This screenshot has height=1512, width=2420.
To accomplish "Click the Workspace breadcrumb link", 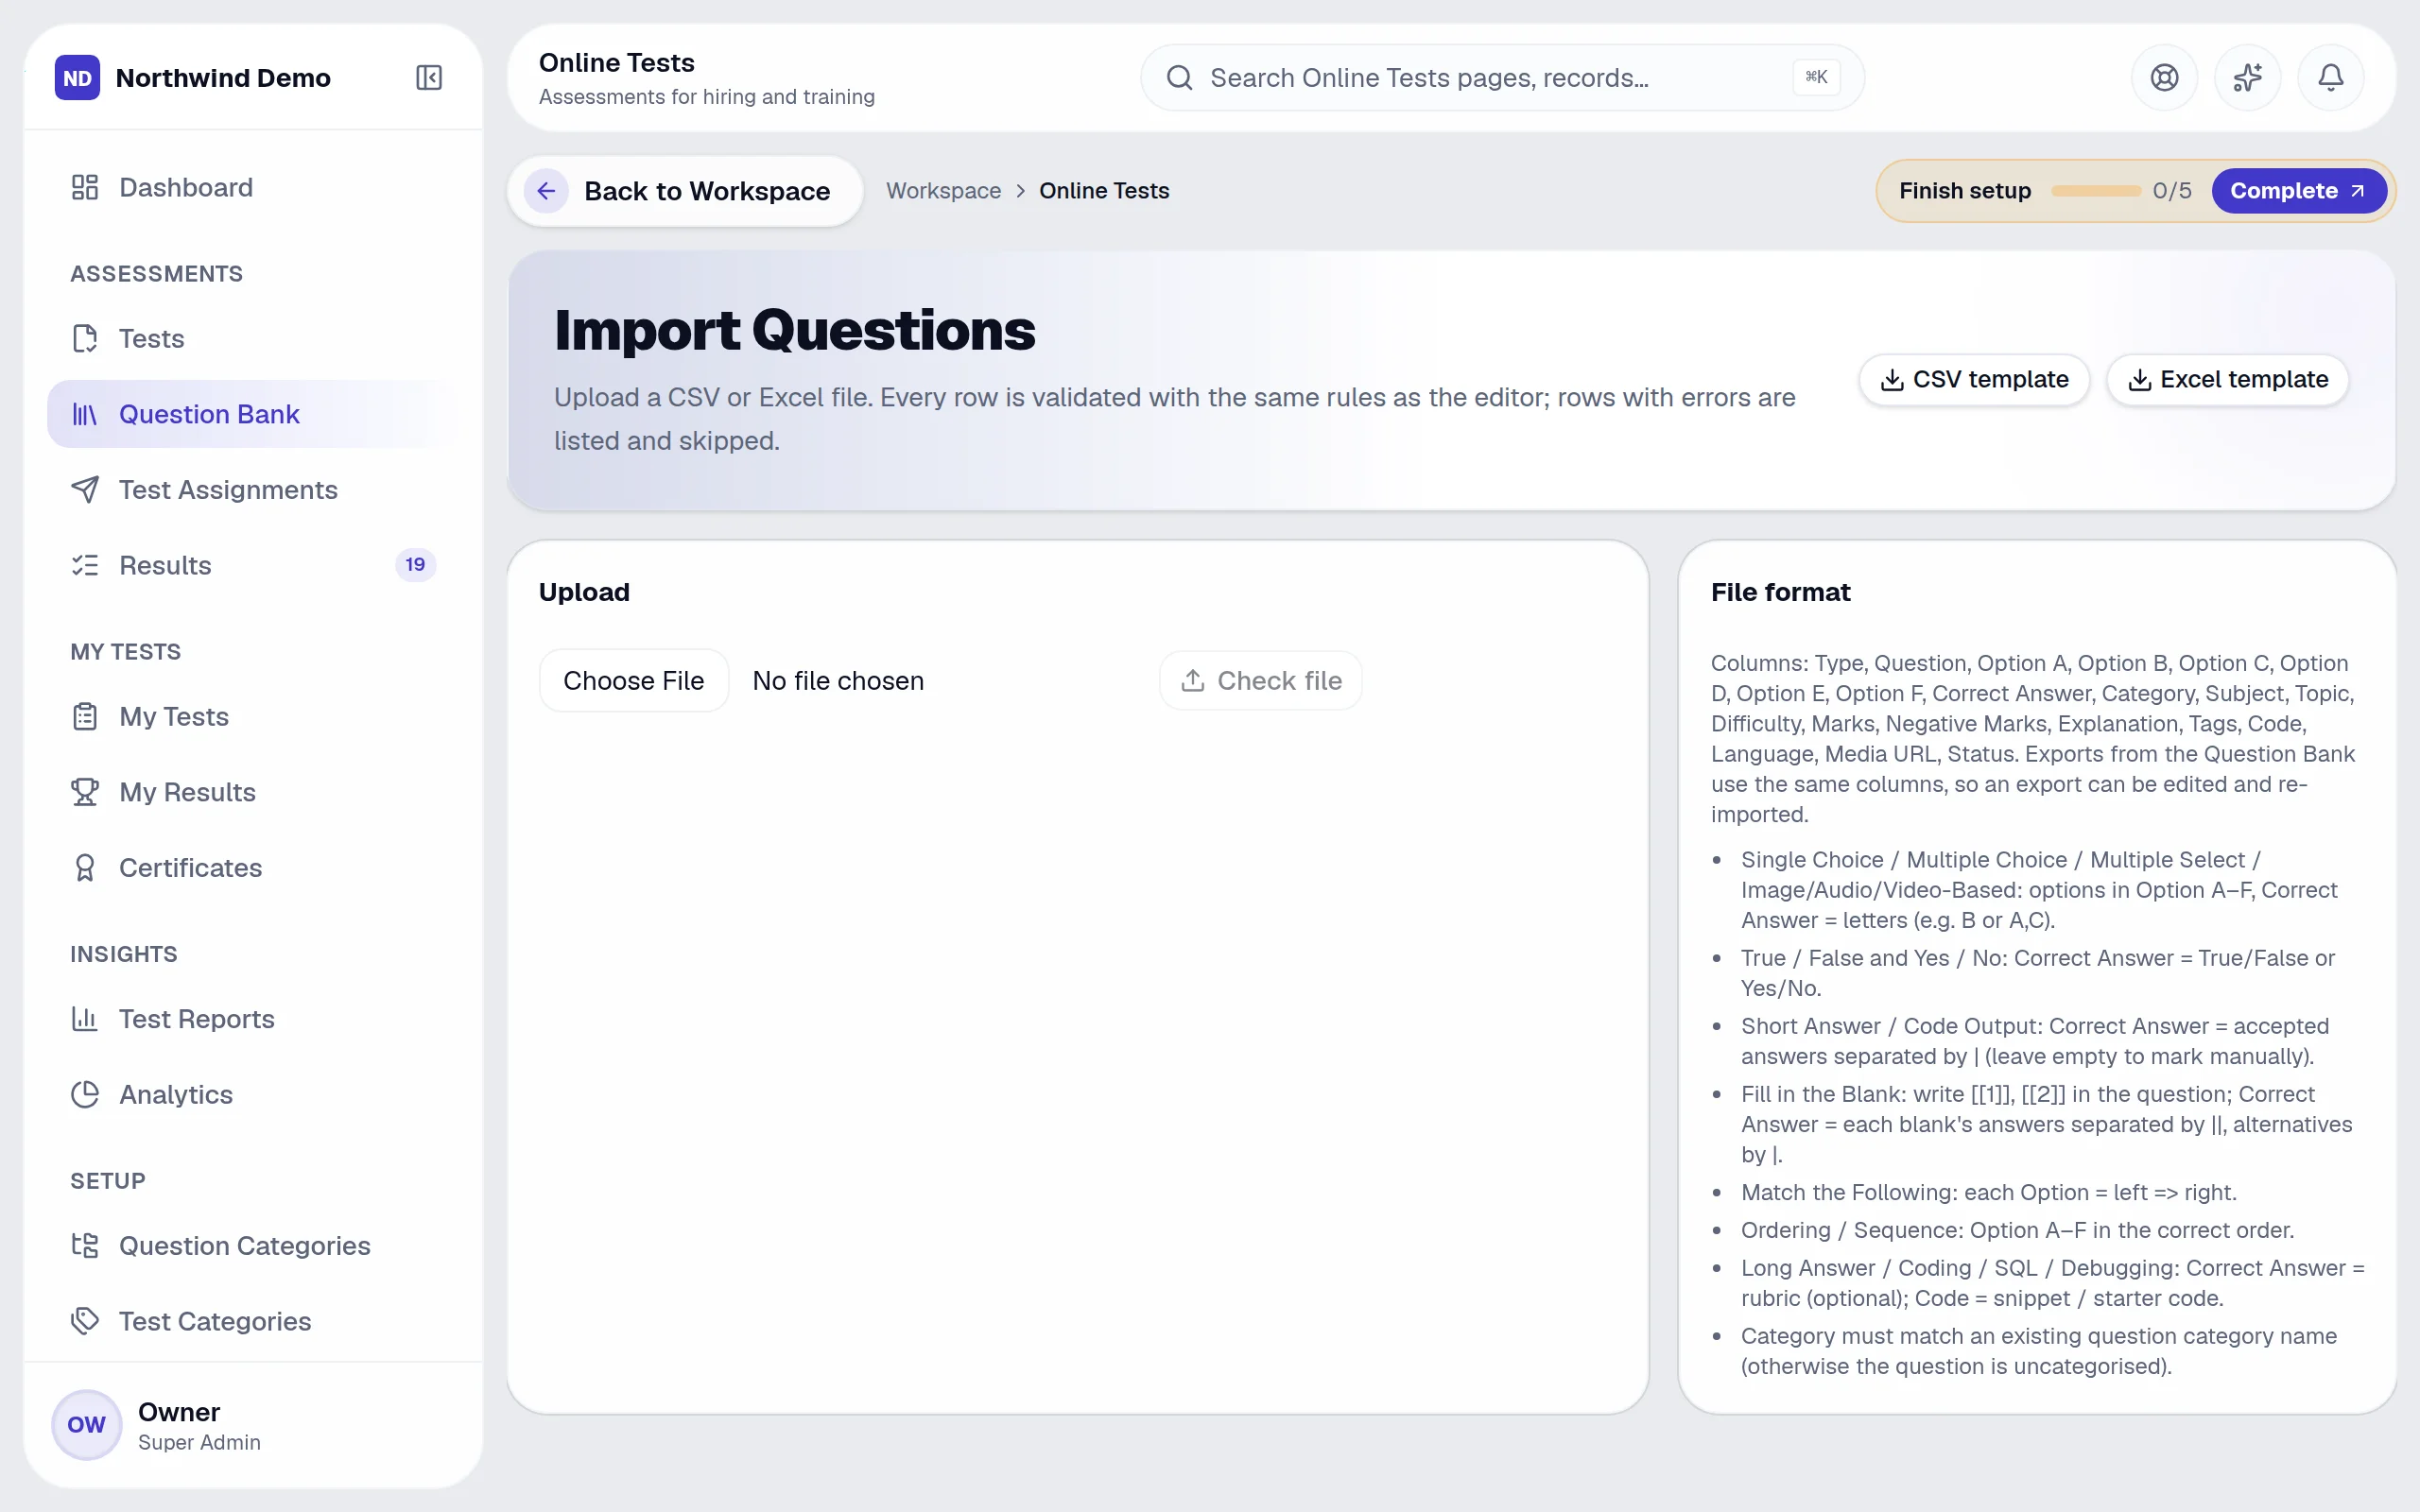I will [x=943, y=191].
